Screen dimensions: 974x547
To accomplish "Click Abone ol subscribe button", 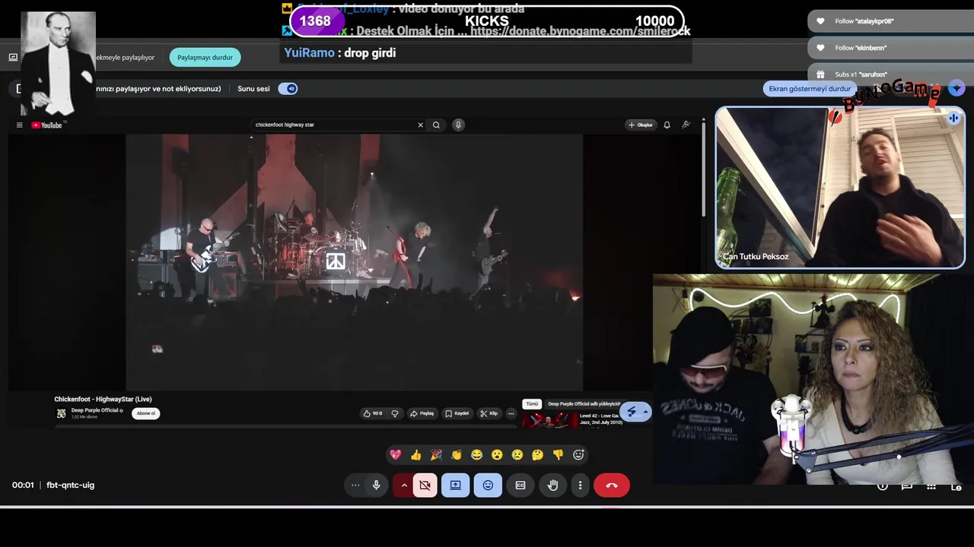I will [145, 413].
